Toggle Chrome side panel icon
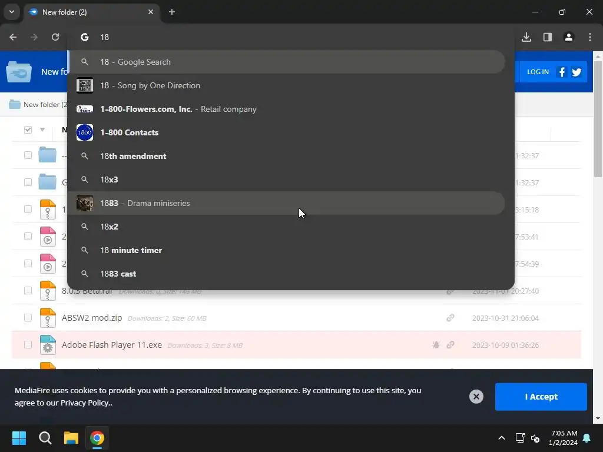 point(548,37)
